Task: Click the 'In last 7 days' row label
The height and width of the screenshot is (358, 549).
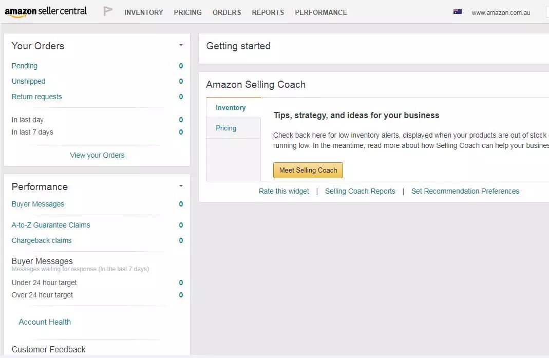Action: pyautogui.click(x=32, y=132)
